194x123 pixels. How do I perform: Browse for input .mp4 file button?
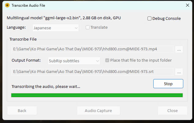coord(179,49)
